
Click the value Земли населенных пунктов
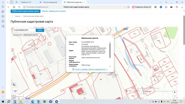[90, 58]
